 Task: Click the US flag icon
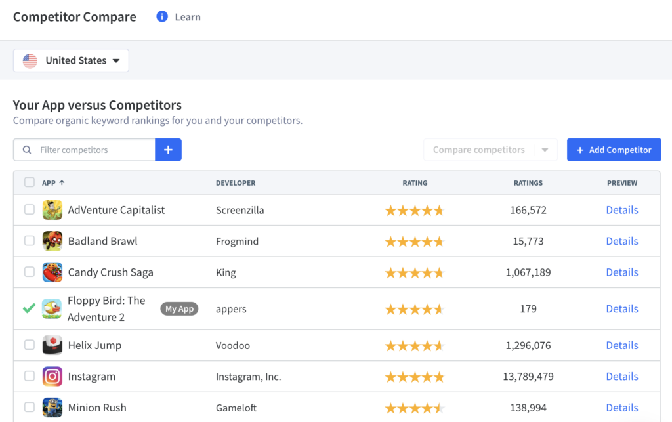tap(30, 60)
